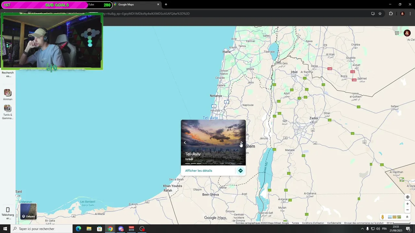Viewport: 415px width, 233px height.
Task: Zoom in on the map
Action: click(x=408, y=204)
